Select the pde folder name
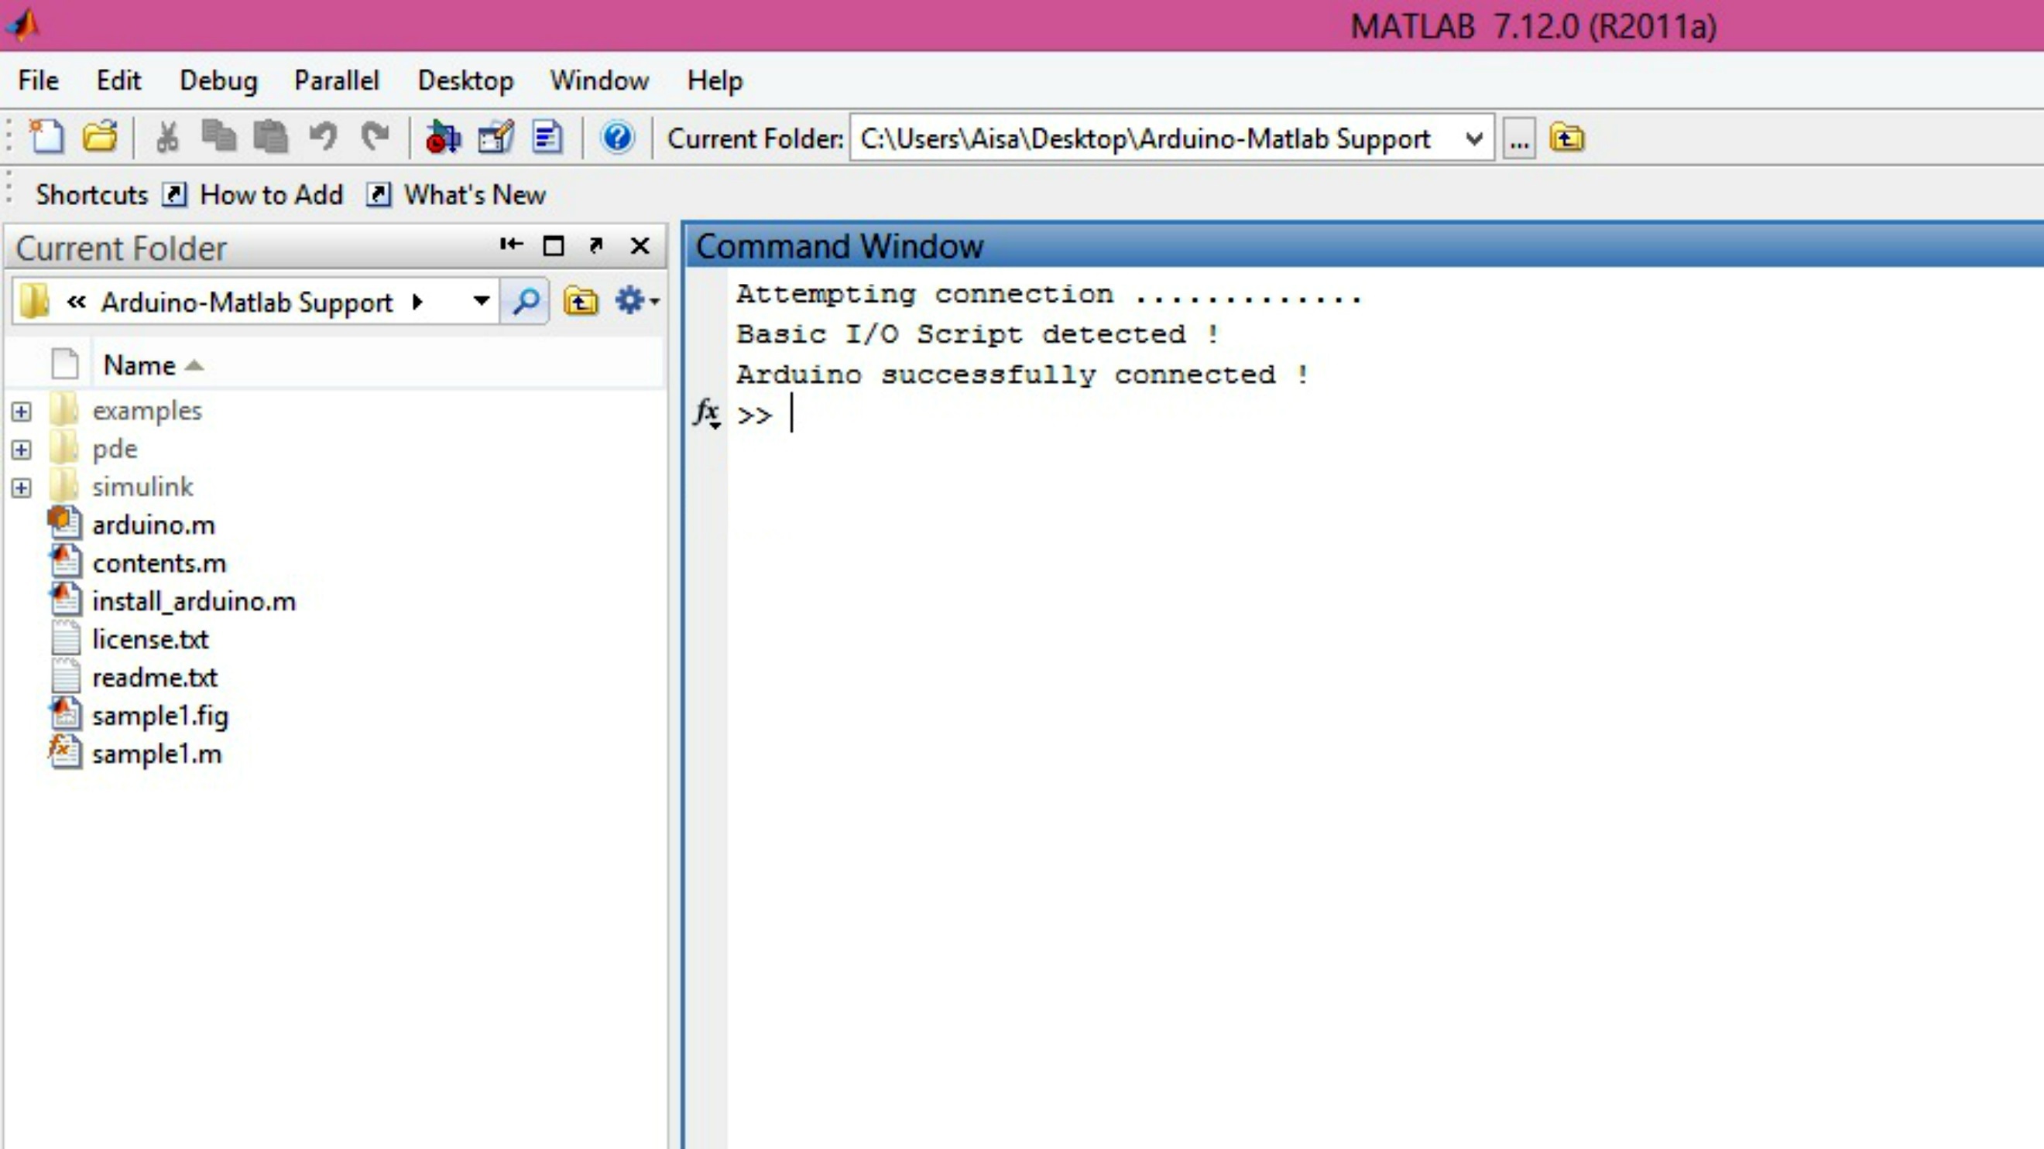 coord(115,450)
